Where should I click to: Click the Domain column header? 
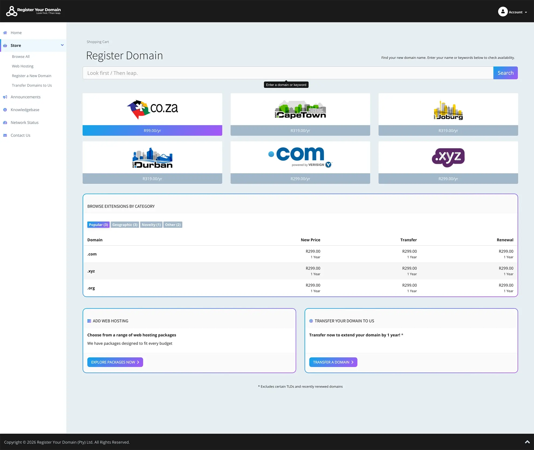95,240
